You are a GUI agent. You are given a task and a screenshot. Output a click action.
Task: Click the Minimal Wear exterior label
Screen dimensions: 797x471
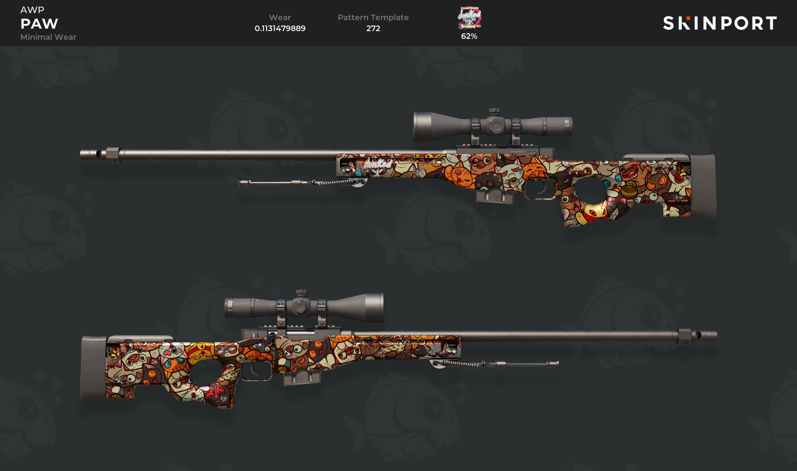(x=48, y=37)
